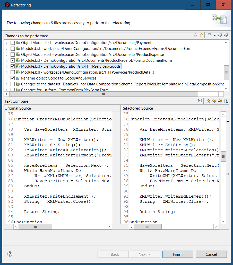
Task: Click the changes list vertical scrollbar down arrow
Action: click(226, 88)
